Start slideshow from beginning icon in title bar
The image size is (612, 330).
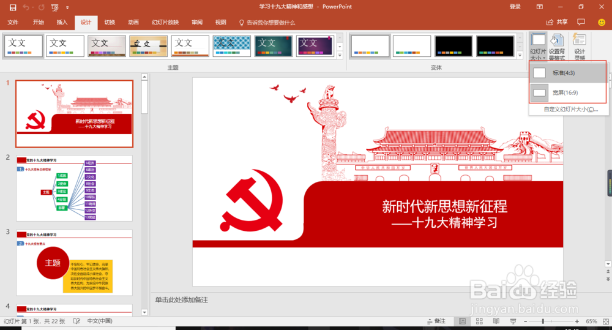54,7
